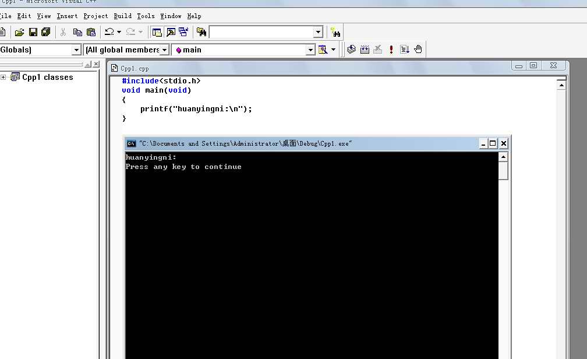
Task: Toggle the Output window icon
Action: pos(171,32)
